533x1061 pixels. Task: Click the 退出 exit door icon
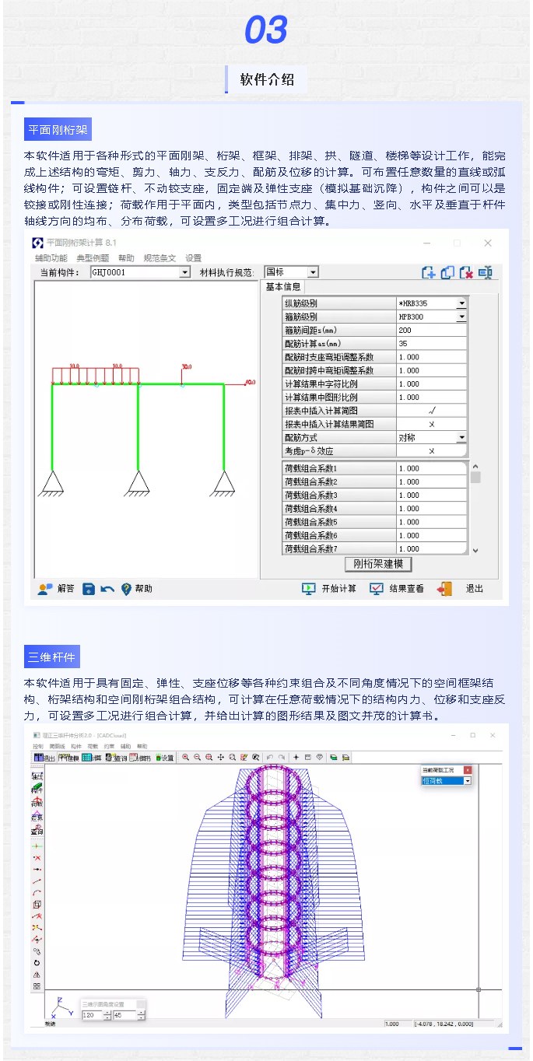(444, 589)
